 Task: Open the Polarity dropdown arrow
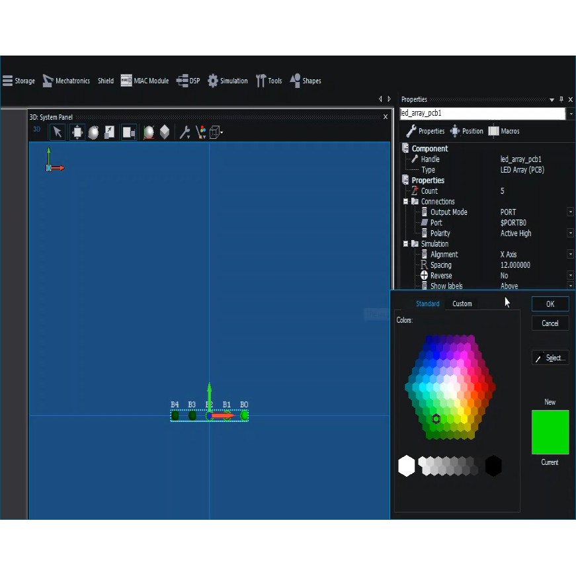570,233
